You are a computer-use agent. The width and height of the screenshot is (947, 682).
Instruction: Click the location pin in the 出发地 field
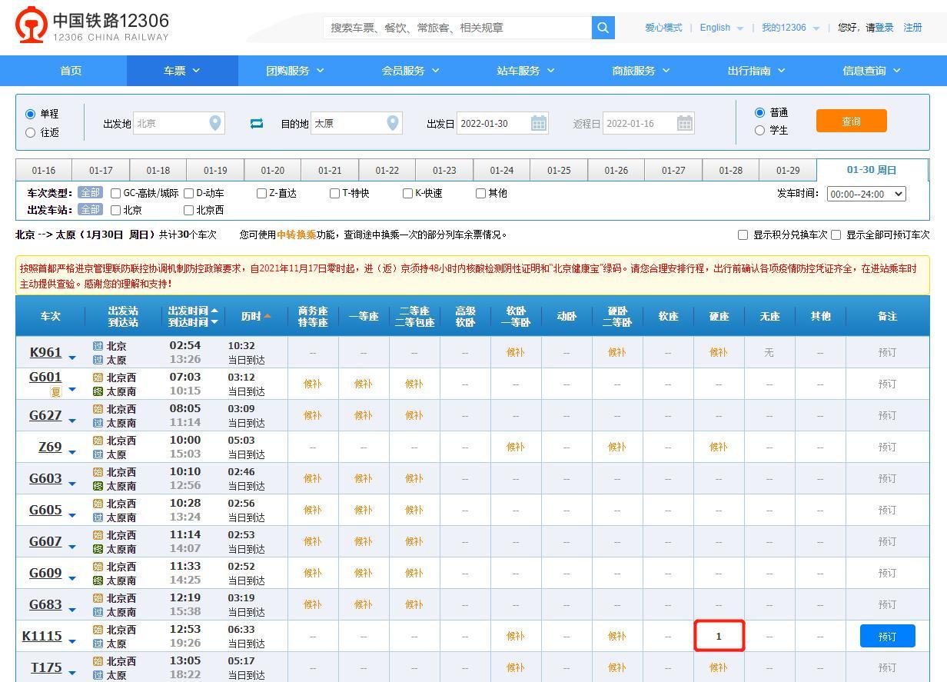214,123
